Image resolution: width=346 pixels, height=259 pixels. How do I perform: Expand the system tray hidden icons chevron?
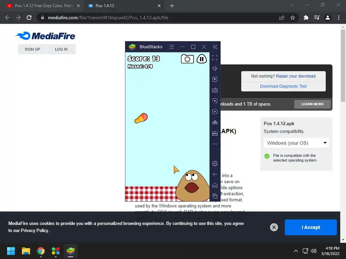[296, 251]
